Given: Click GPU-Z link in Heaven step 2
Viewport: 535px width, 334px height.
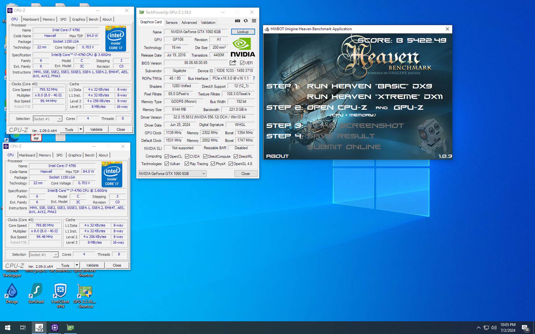Looking at the screenshot, I should tap(409, 108).
